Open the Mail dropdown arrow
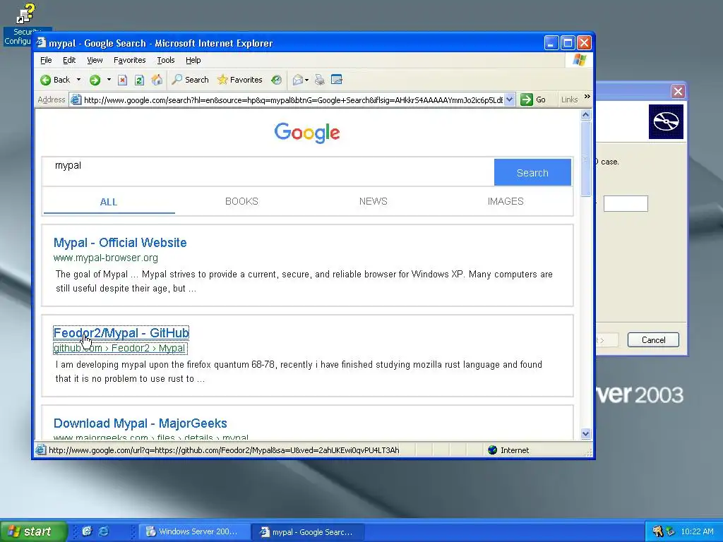 (x=306, y=80)
